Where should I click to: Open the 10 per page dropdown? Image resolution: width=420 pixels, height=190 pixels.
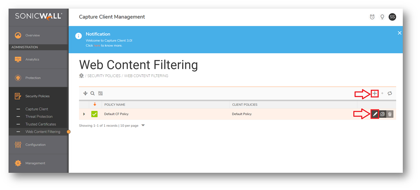tap(143, 126)
